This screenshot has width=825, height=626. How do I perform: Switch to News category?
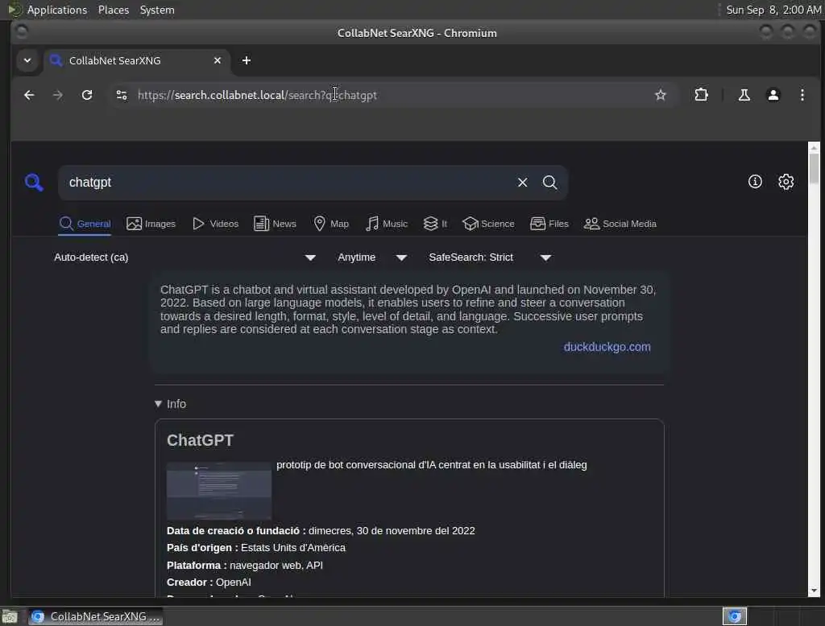pos(276,224)
